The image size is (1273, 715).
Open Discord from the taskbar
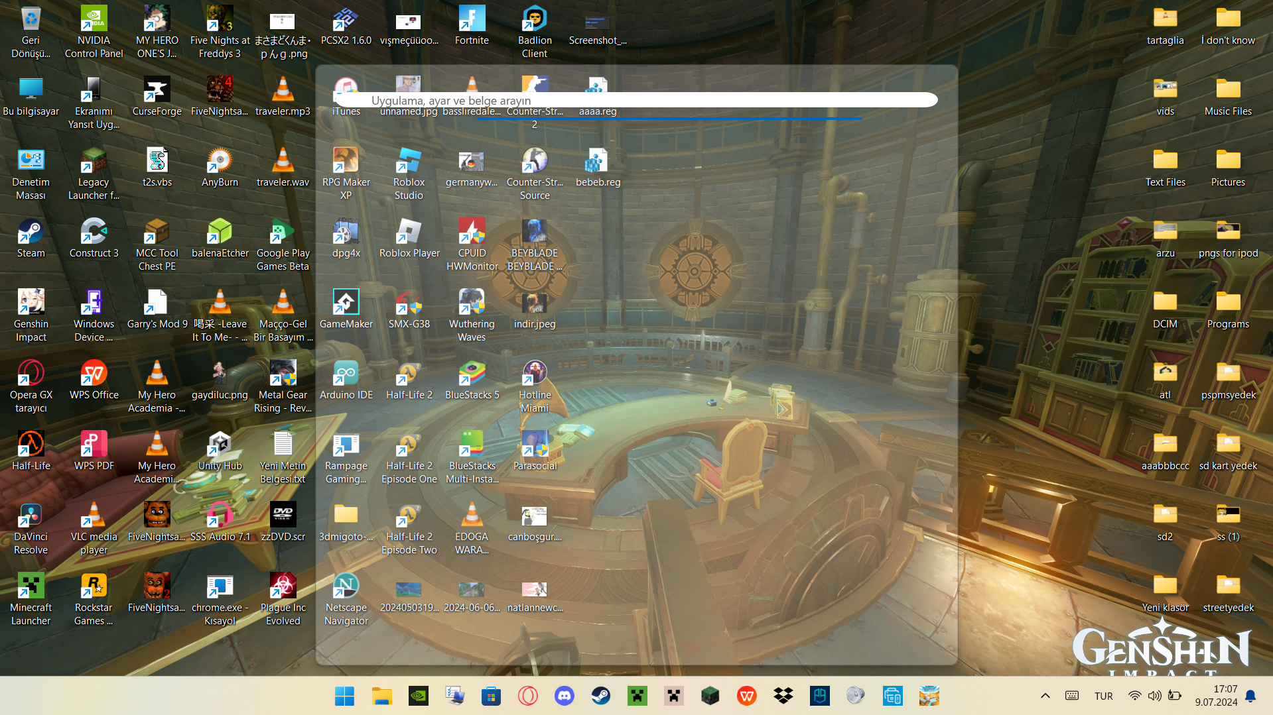coord(564,696)
